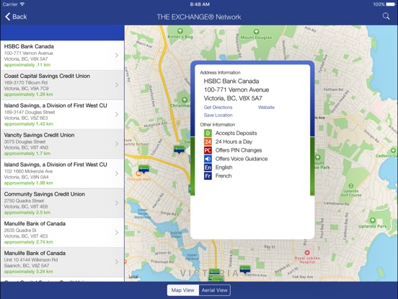Select address 189-3147 Douglas Street
This screenshot has height=299, width=398.
pyautogui.click(x=30, y=112)
